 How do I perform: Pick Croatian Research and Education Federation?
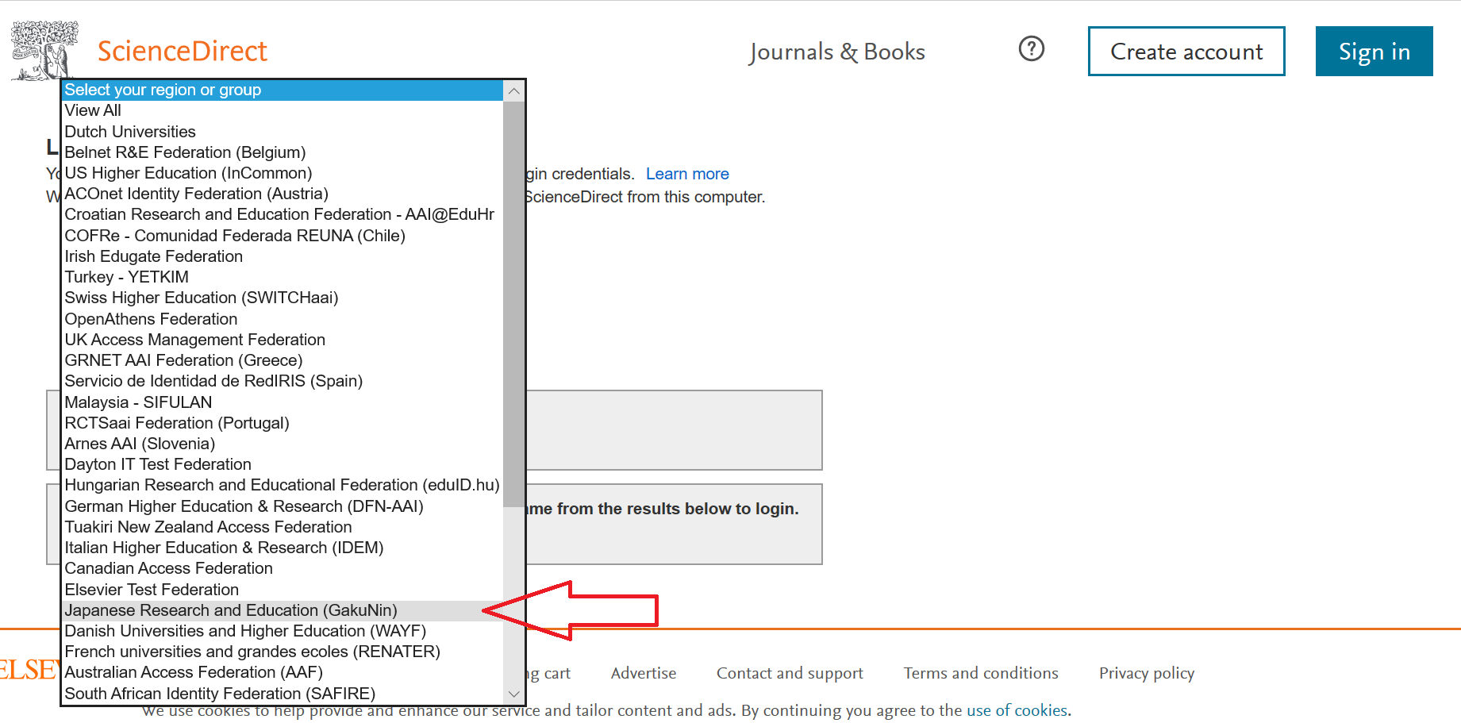(283, 215)
